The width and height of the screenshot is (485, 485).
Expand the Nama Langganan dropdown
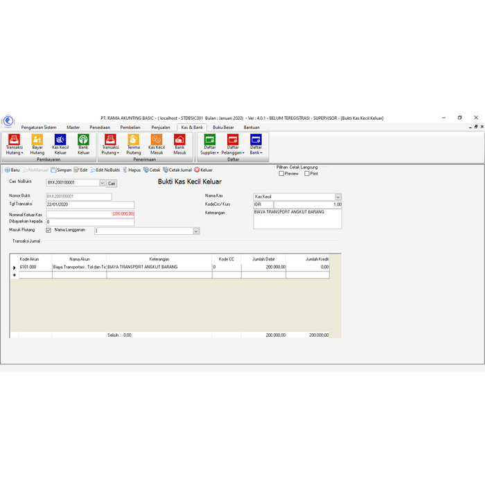pyautogui.click(x=196, y=231)
